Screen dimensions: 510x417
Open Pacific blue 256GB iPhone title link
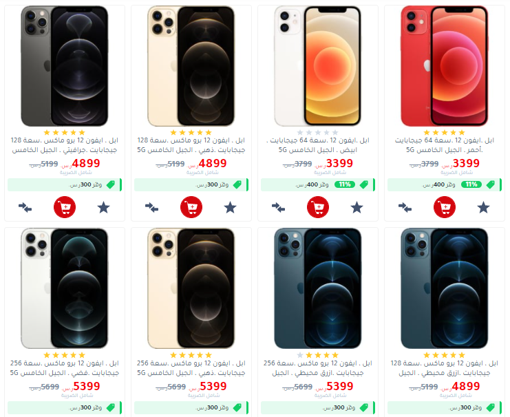(x=318, y=368)
